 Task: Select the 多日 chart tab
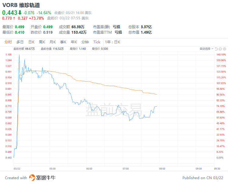pyautogui.click(x=20, y=42)
